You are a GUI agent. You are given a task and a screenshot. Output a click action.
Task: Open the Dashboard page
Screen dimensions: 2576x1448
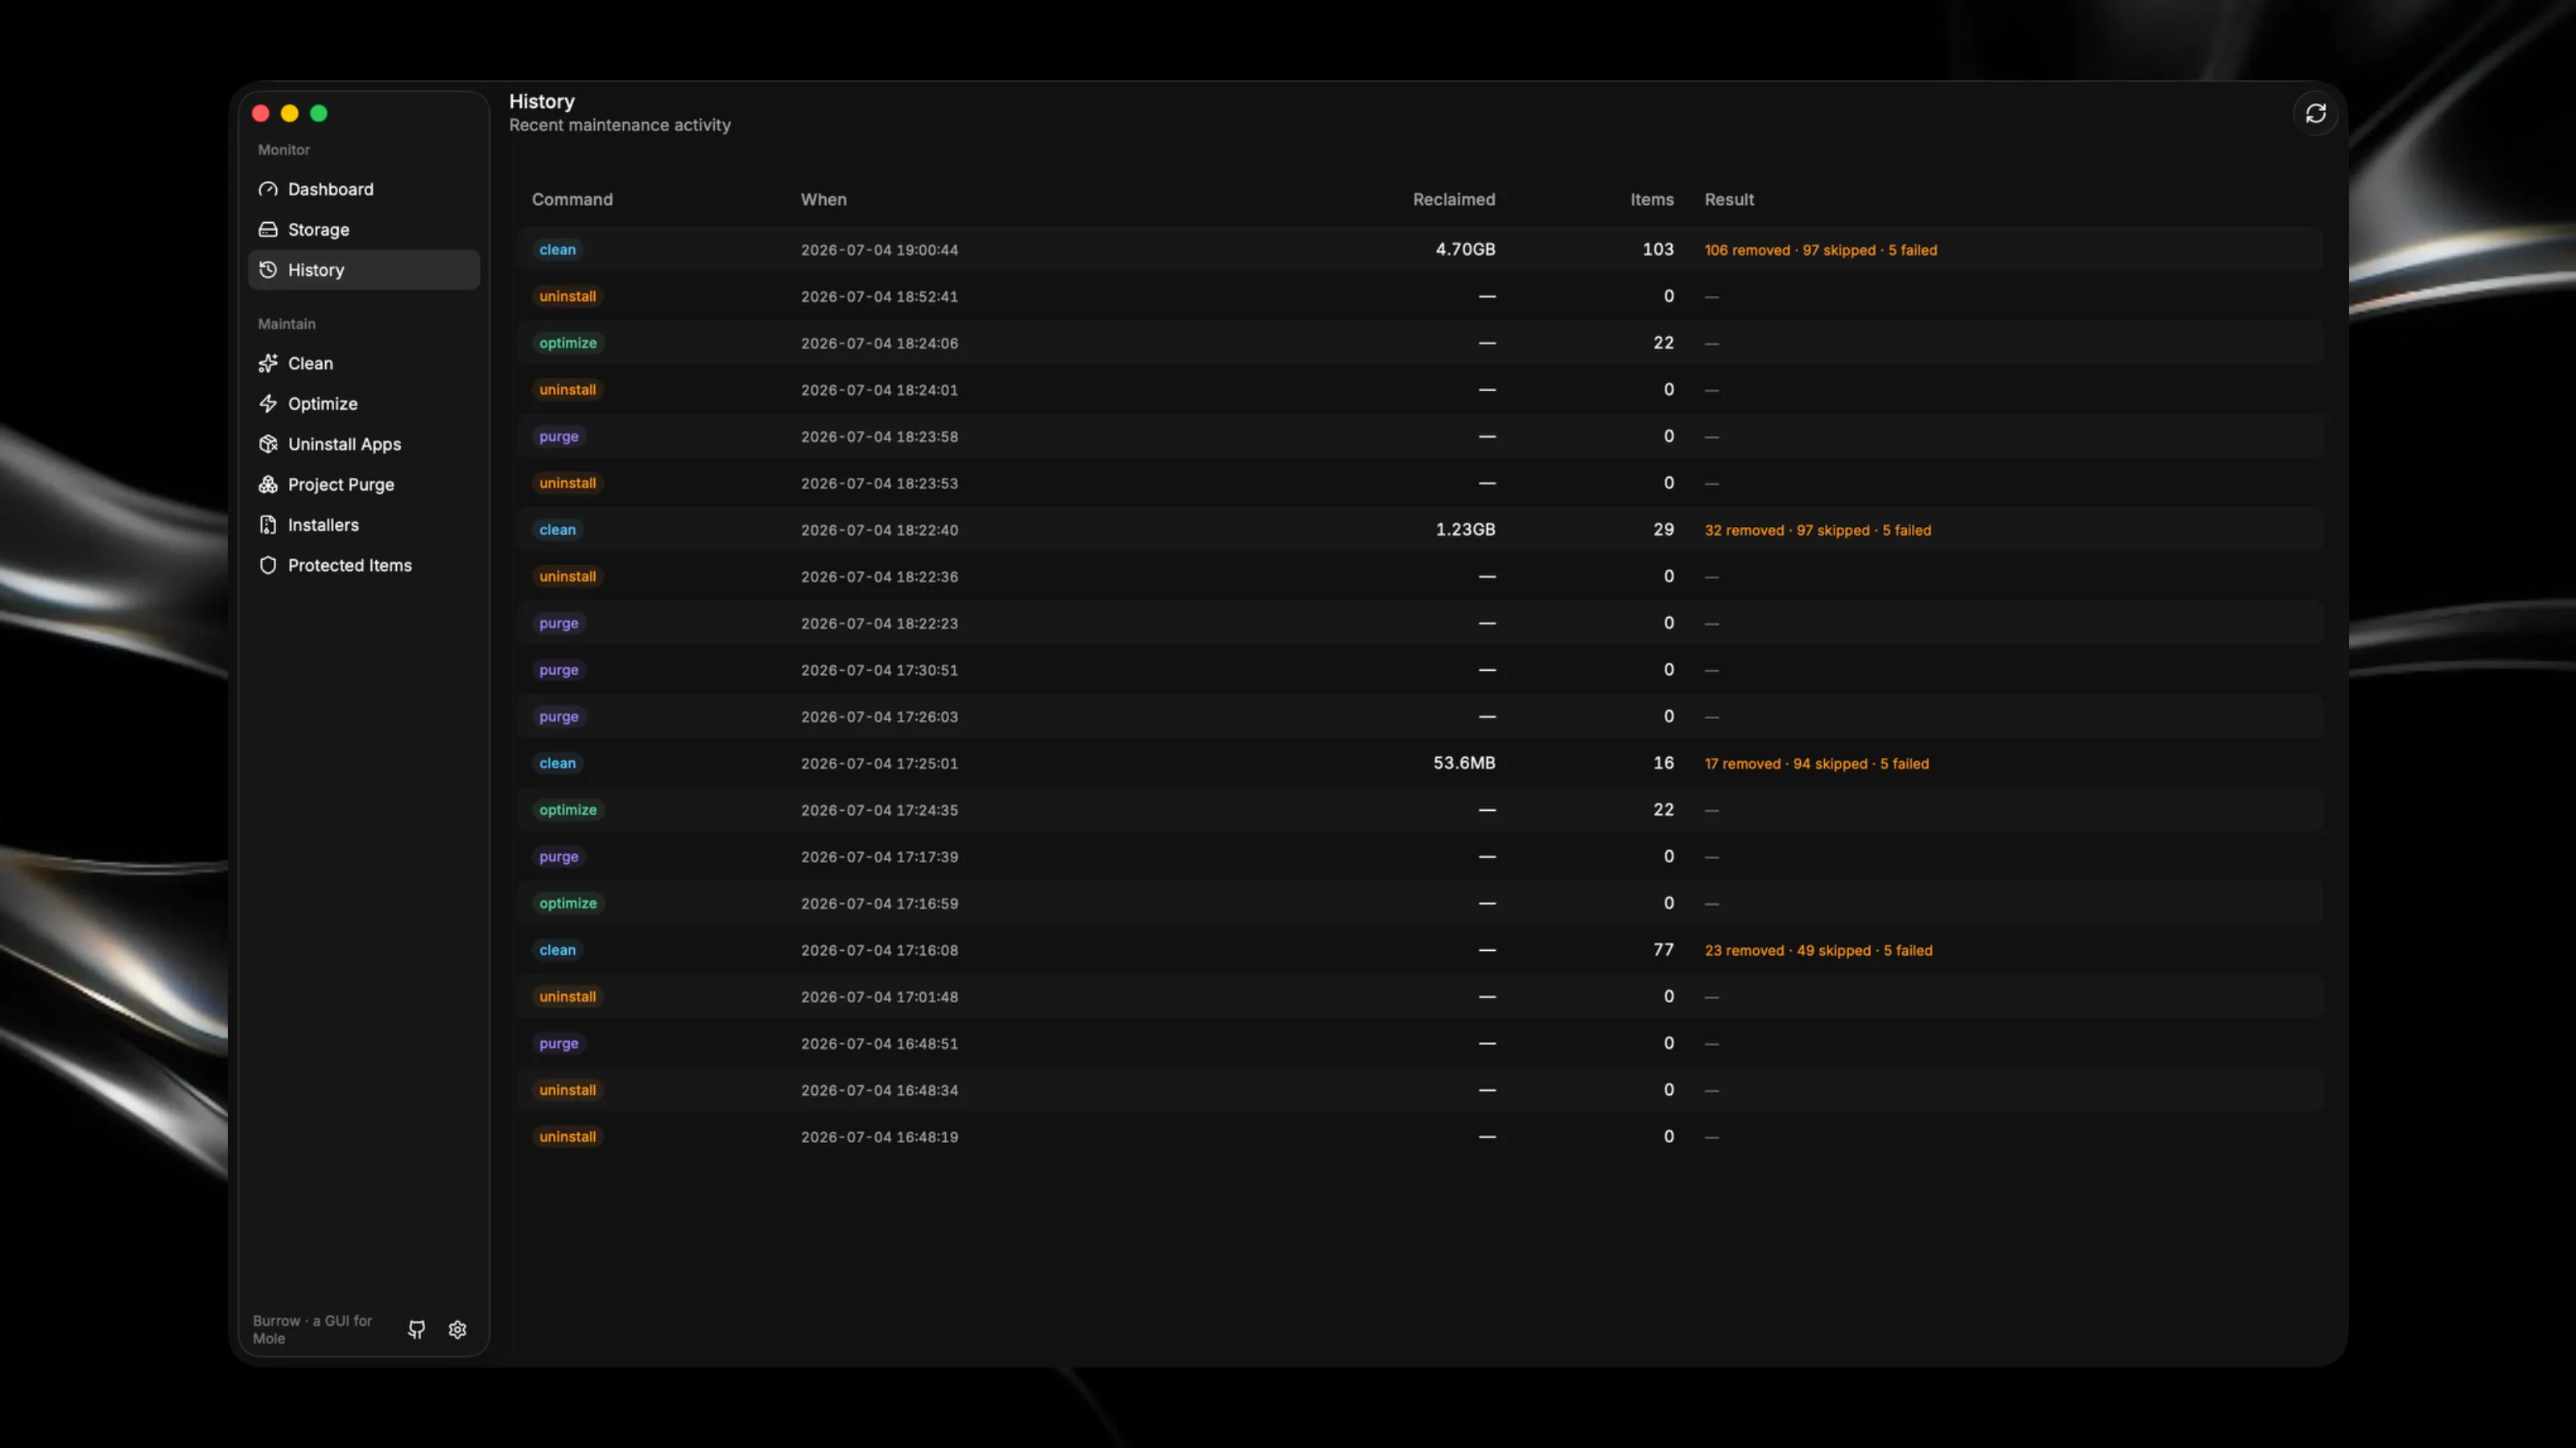364,189
